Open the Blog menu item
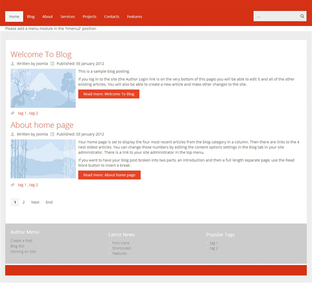312x283 pixels. pyautogui.click(x=31, y=17)
